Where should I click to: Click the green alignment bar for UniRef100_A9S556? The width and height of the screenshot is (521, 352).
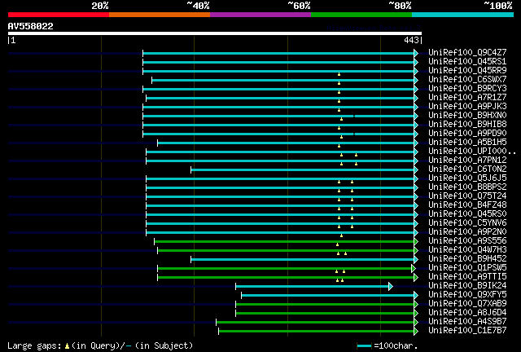[x=284, y=241]
